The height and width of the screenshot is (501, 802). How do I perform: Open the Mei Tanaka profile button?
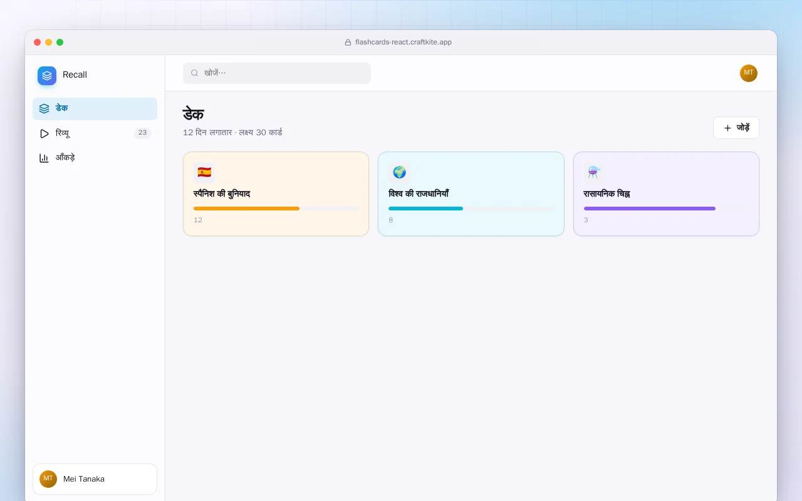[x=95, y=479]
